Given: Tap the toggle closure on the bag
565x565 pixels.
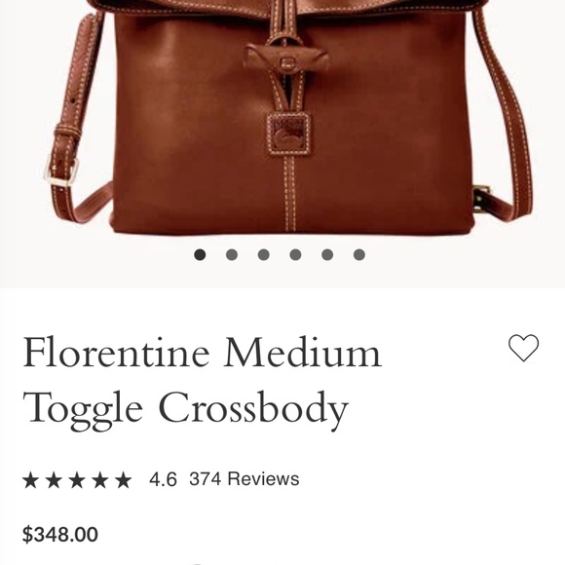Looking at the screenshot, I should [x=286, y=59].
